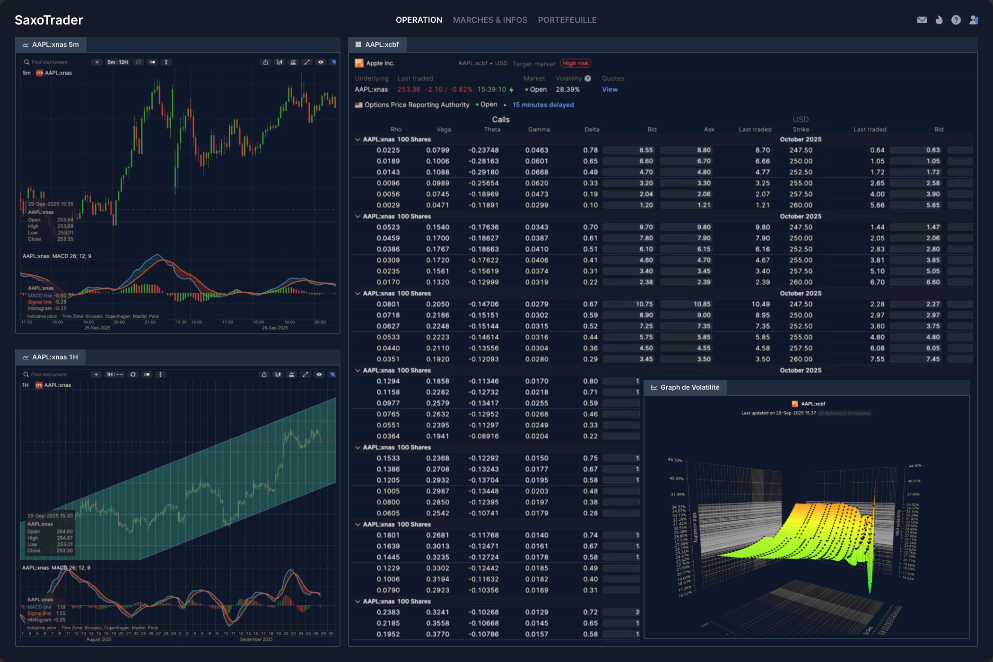Select line drawing tool in 1H chart

tap(305, 375)
